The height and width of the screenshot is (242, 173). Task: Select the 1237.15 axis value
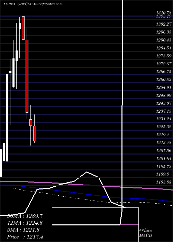pos(164,111)
